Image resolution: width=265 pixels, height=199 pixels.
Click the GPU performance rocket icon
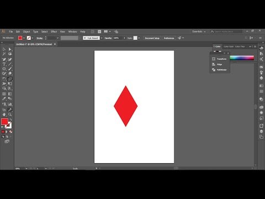[116, 32]
